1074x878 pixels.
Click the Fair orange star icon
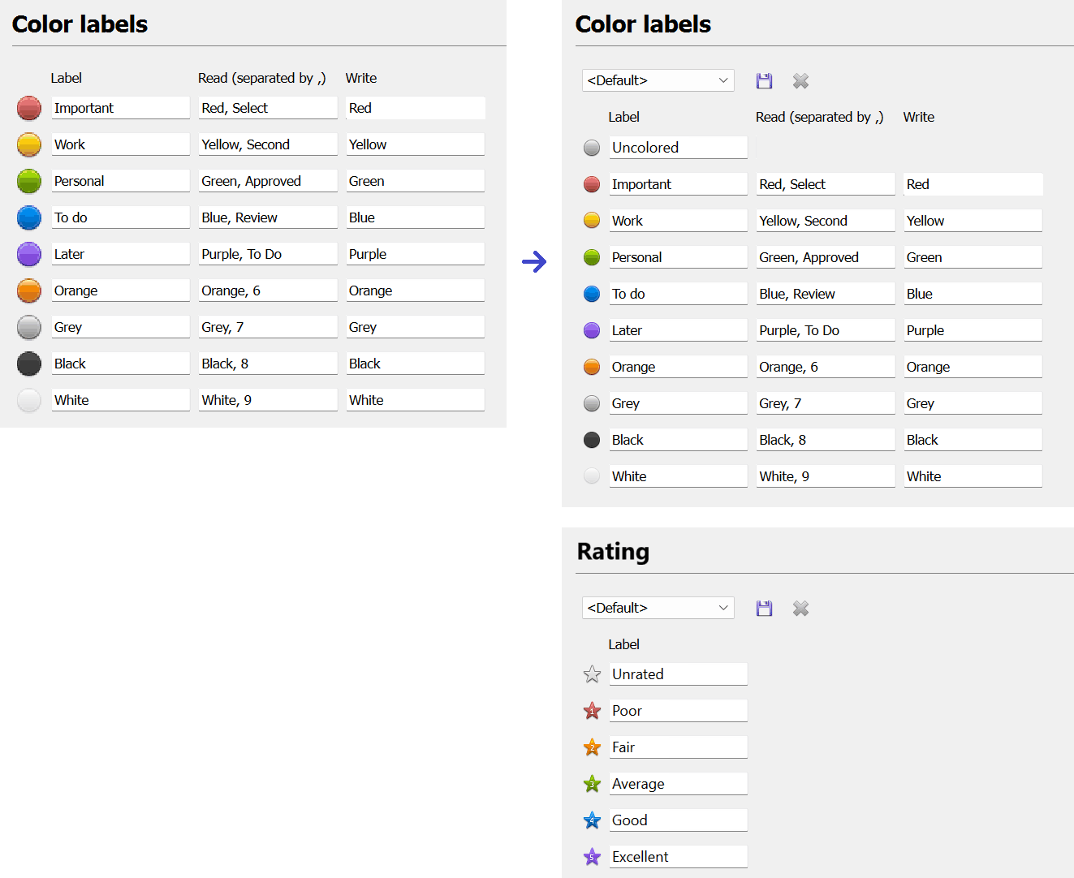pos(592,747)
